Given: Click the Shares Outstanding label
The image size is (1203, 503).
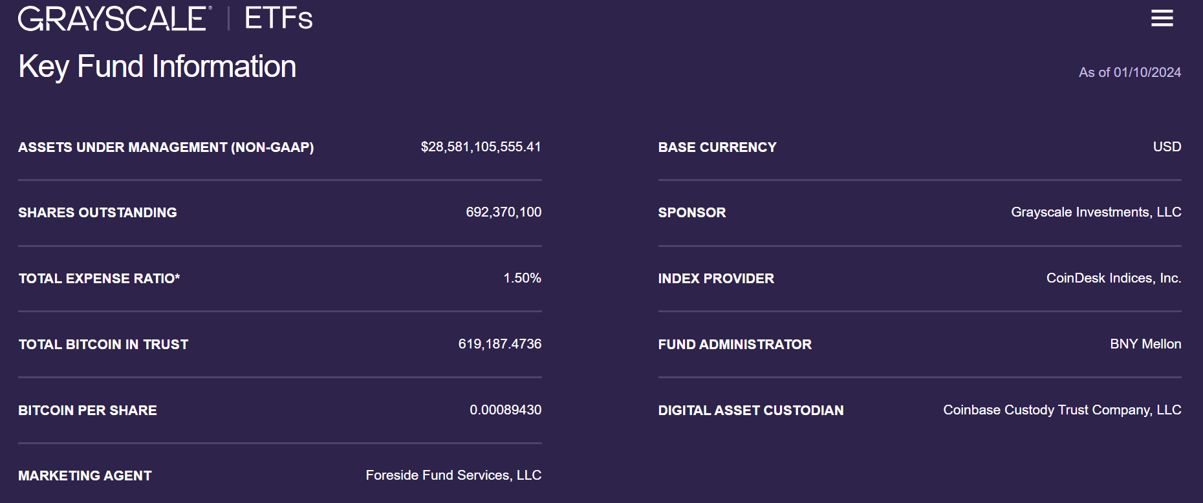Looking at the screenshot, I should coord(97,213).
